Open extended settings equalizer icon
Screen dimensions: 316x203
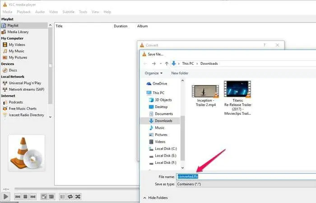(51, 197)
